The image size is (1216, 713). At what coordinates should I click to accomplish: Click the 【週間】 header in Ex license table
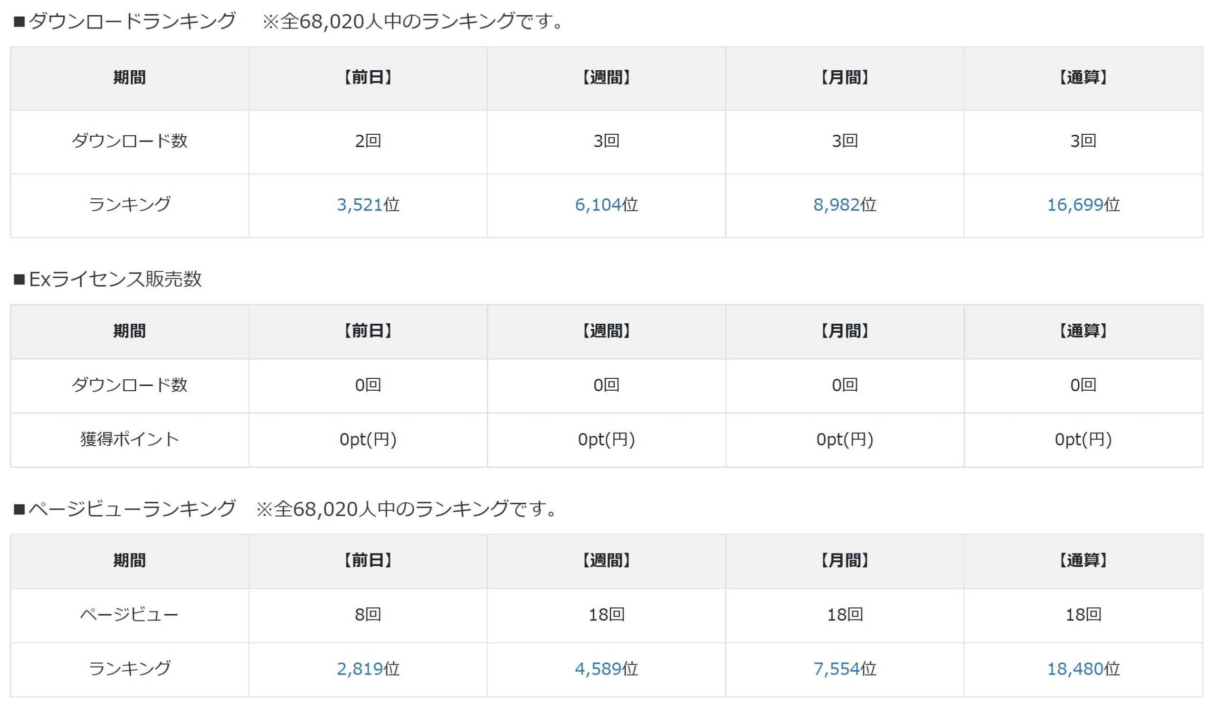pos(606,331)
